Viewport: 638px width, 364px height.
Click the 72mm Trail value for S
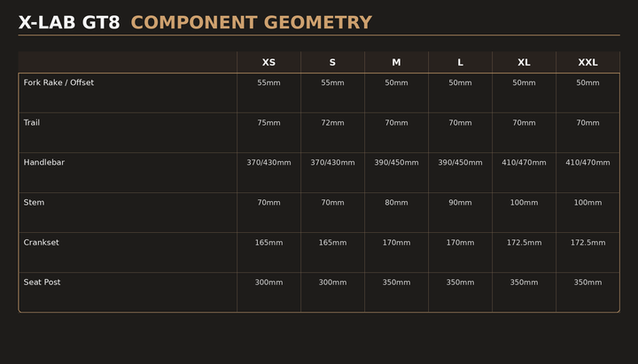click(332, 123)
